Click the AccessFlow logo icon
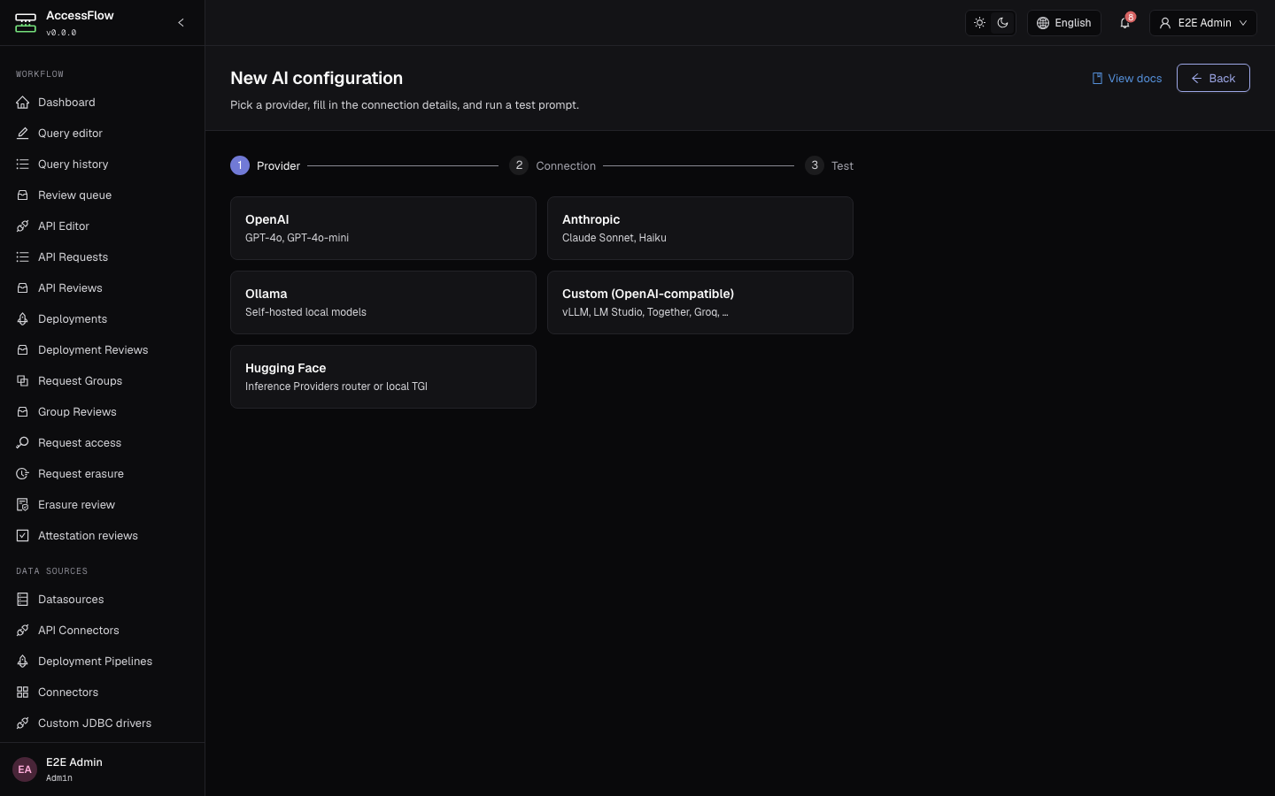 [26, 23]
